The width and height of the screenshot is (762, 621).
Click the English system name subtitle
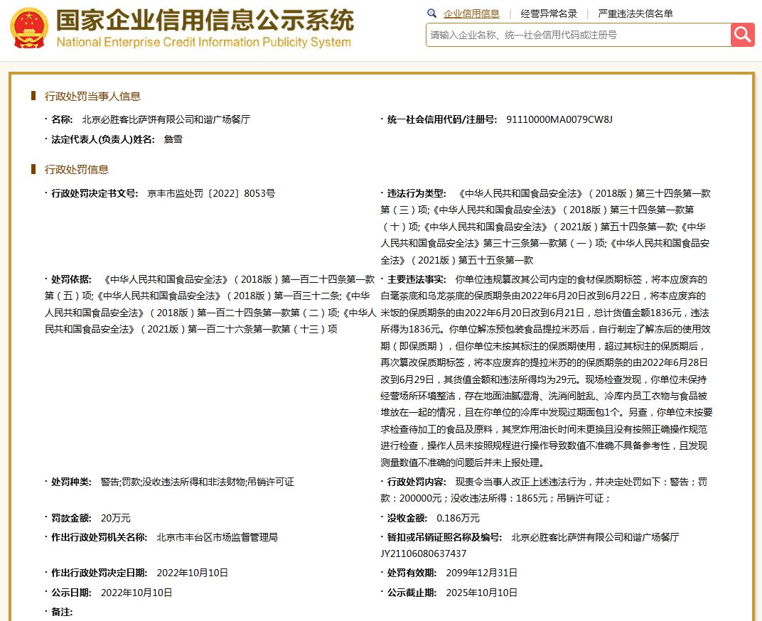coord(203,42)
